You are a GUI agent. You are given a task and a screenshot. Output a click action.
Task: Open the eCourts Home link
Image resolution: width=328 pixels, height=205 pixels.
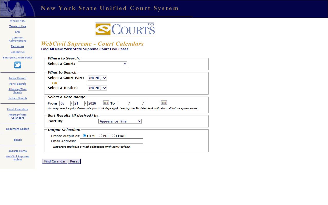17,151
